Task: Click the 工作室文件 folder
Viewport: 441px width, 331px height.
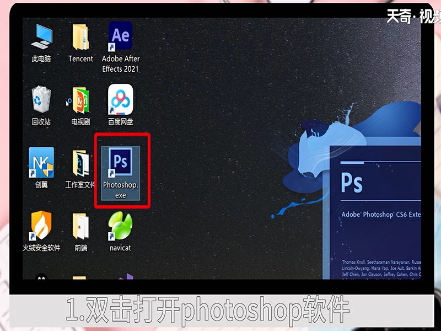Action: tap(80, 163)
